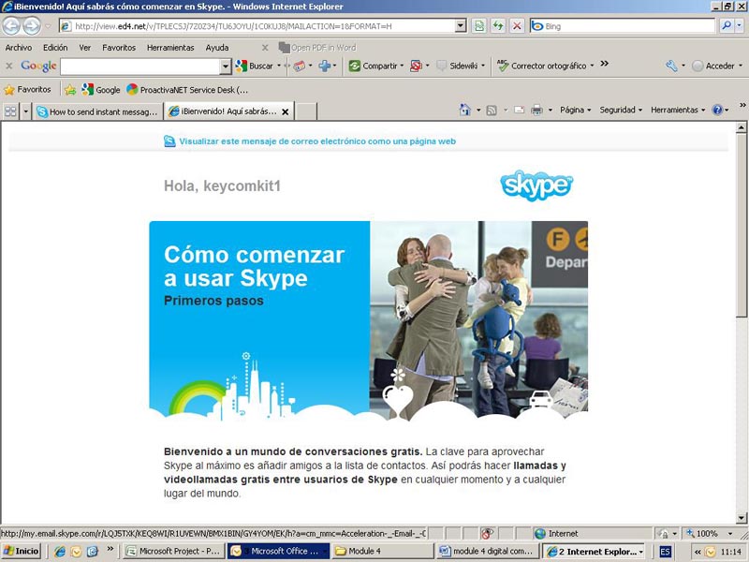Go forward with the Forward arrow button

tap(32, 26)
